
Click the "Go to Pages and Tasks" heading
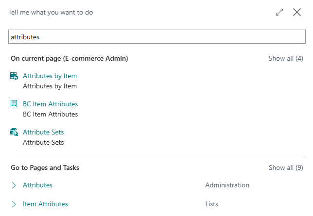click(x=45, y=167)
